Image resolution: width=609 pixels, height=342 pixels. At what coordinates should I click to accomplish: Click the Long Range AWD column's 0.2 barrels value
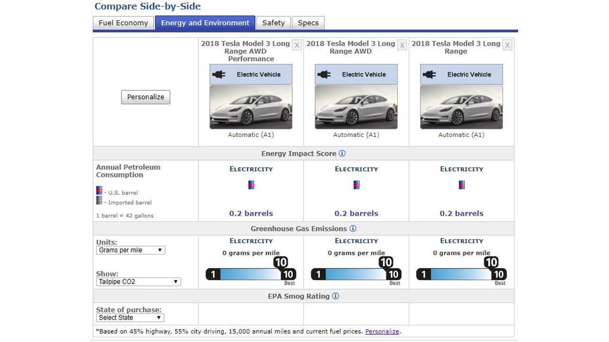(356, 214)
